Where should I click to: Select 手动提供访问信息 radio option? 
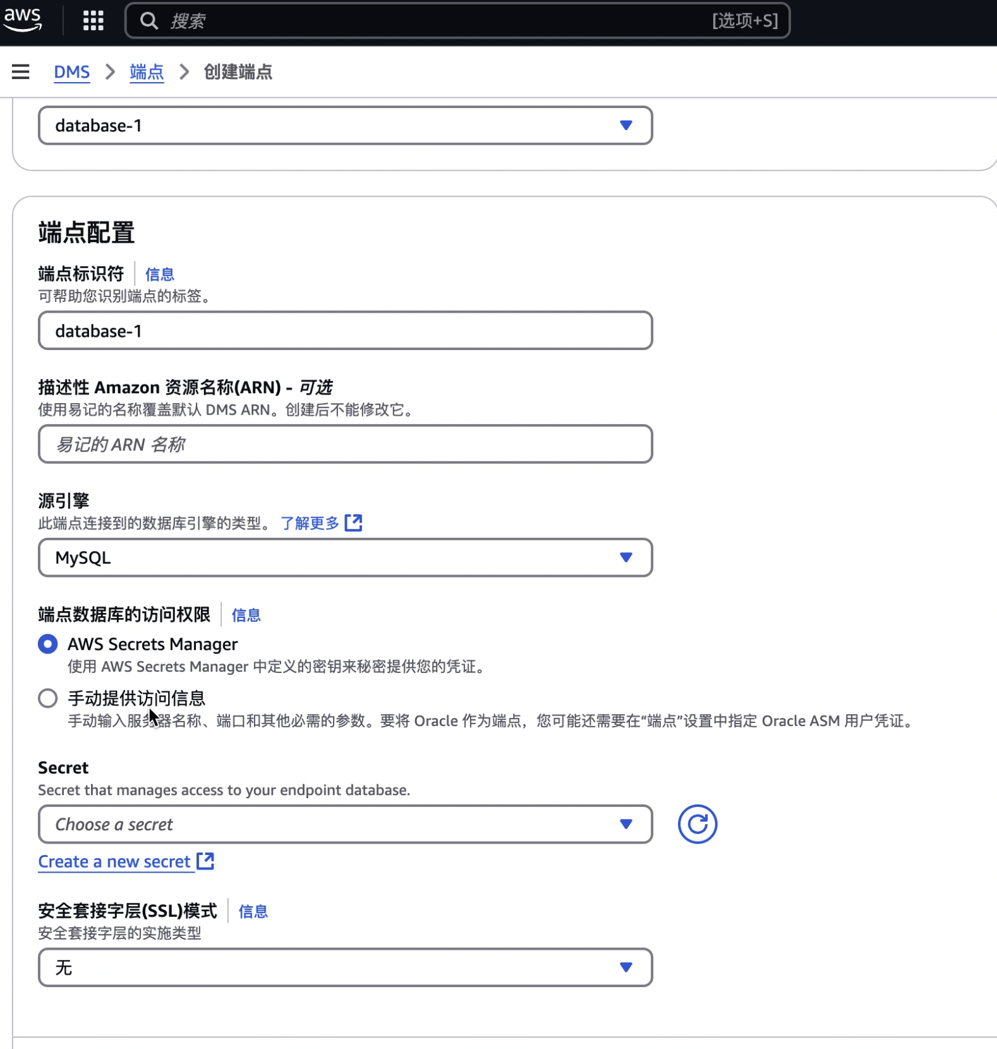coord(48,698)
